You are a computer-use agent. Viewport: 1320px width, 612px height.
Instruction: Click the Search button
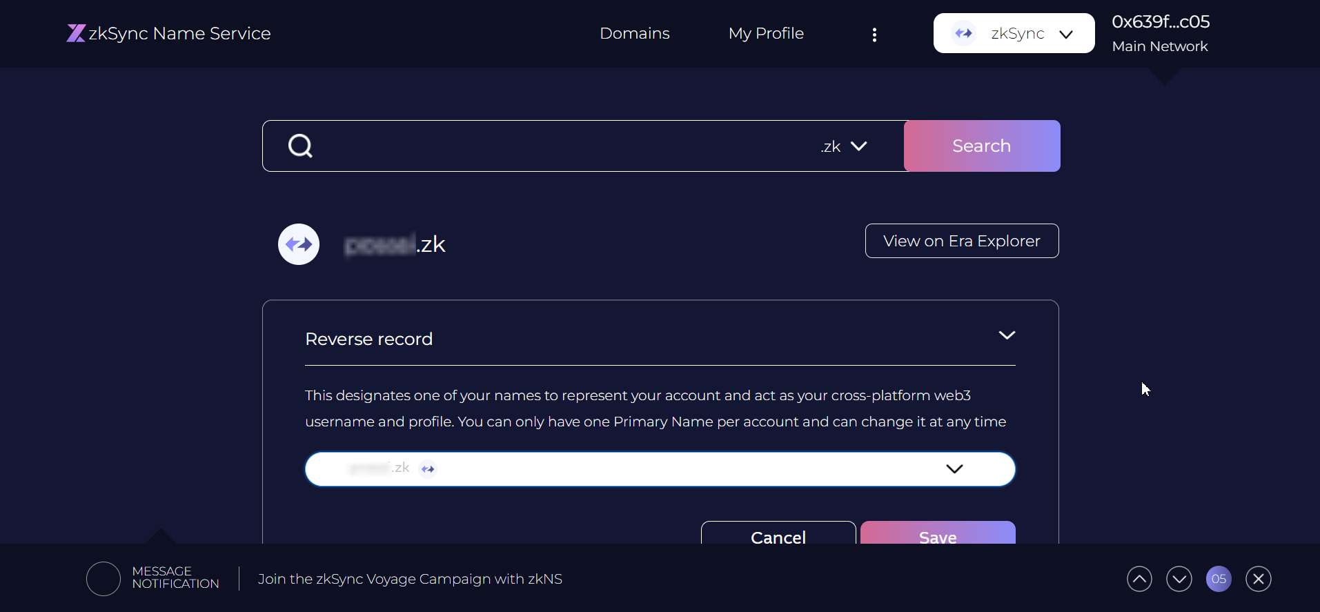pos(982,146)
